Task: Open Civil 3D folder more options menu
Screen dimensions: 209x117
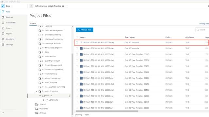Action: coord(69,96)
